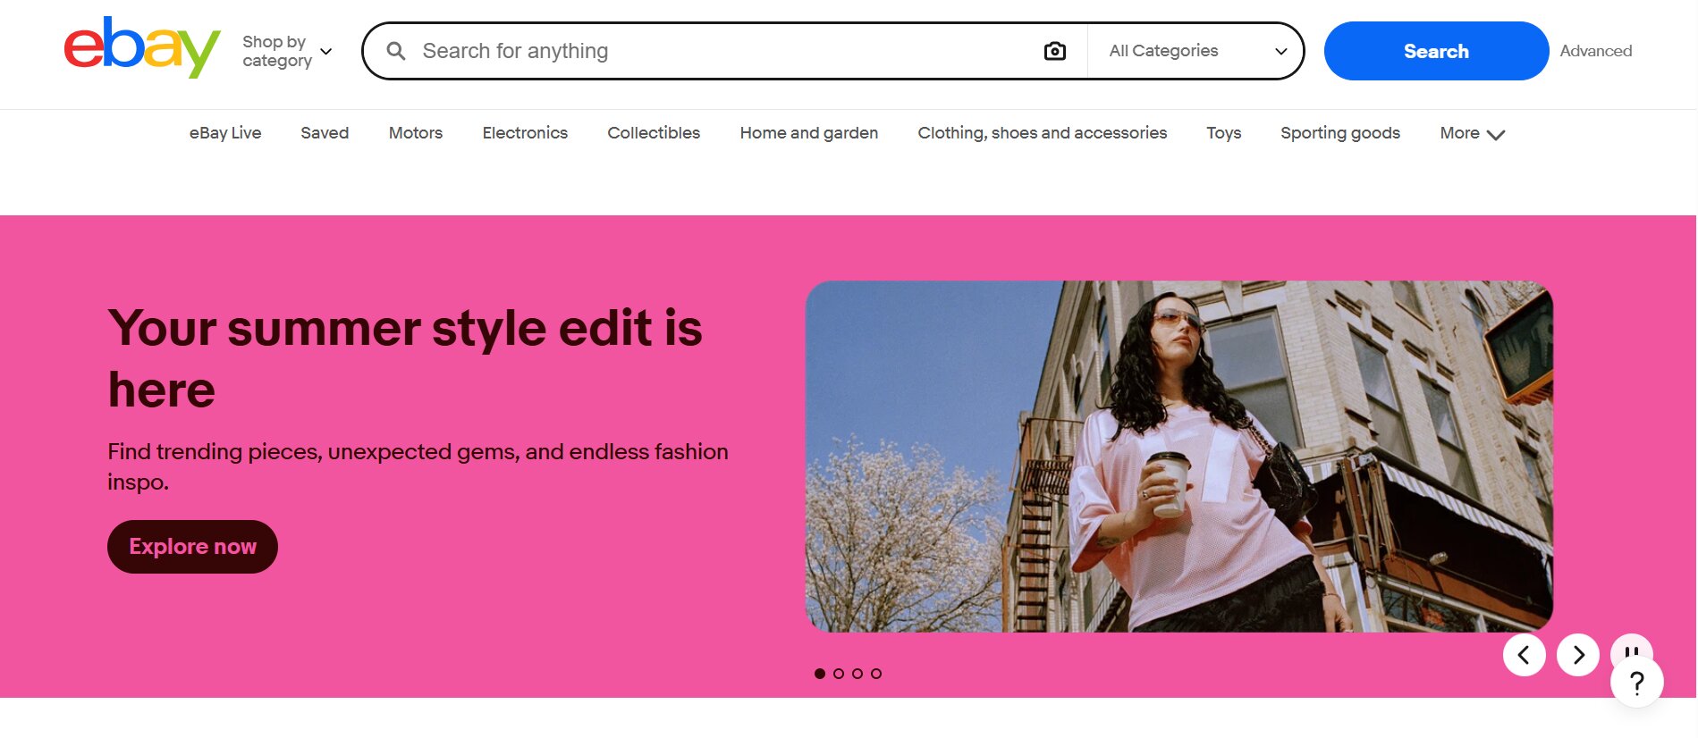This screenshot has height=738, width=1698.
Task: Select the second carousel dot
Action: tap(839, 674)
